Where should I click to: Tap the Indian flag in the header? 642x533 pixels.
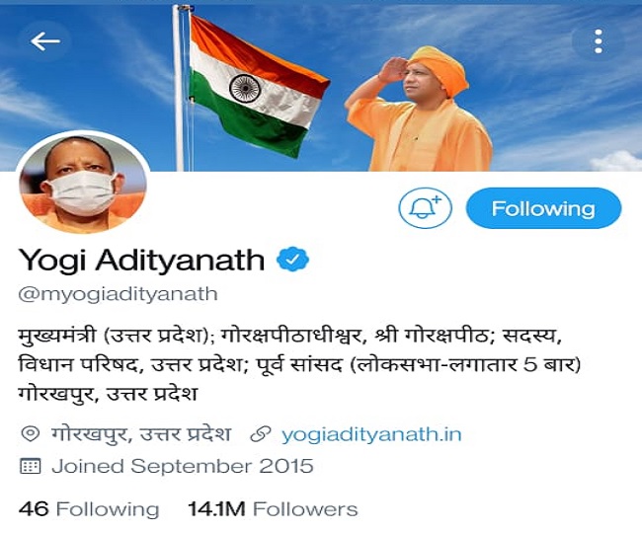coord(259,86)
